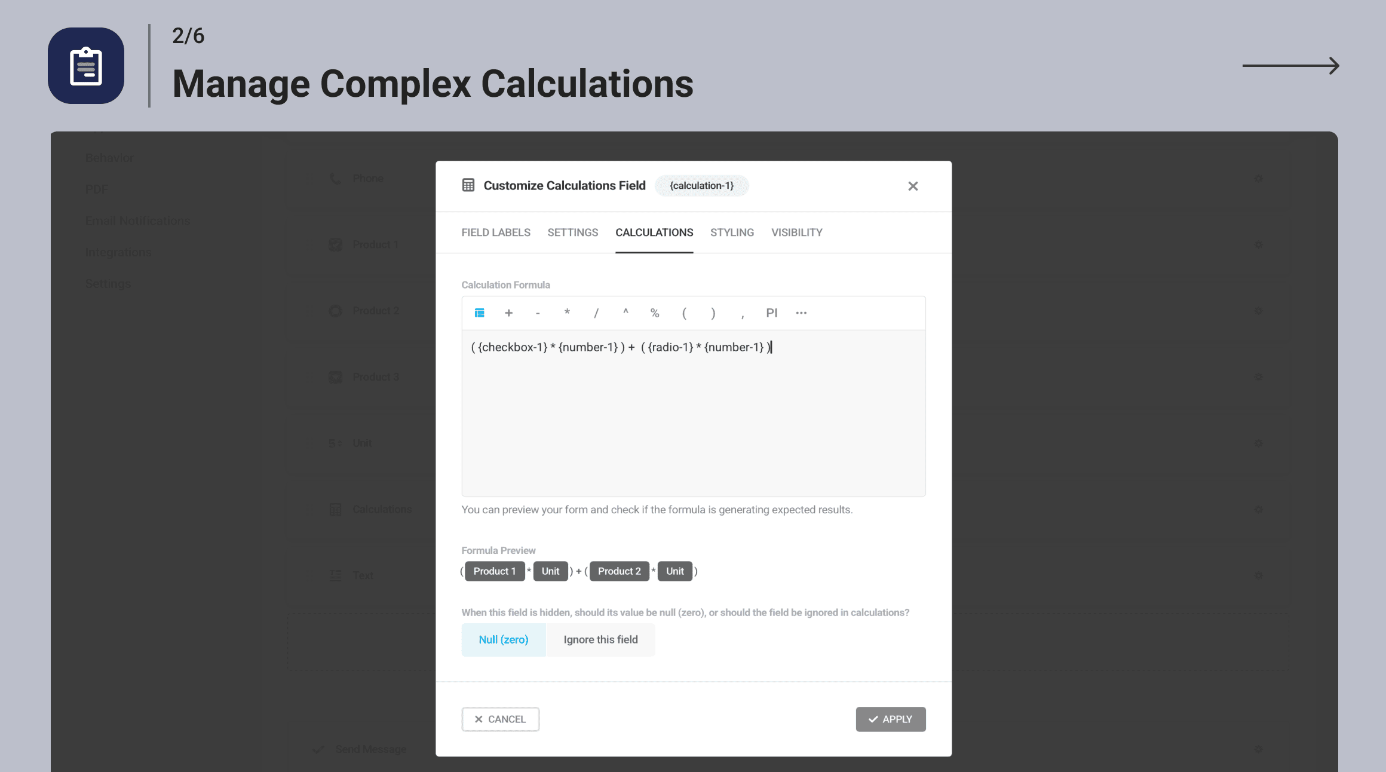Go to next slide with the arrow
This screenshot has width=1386, height=772.
coord(1290,66)
